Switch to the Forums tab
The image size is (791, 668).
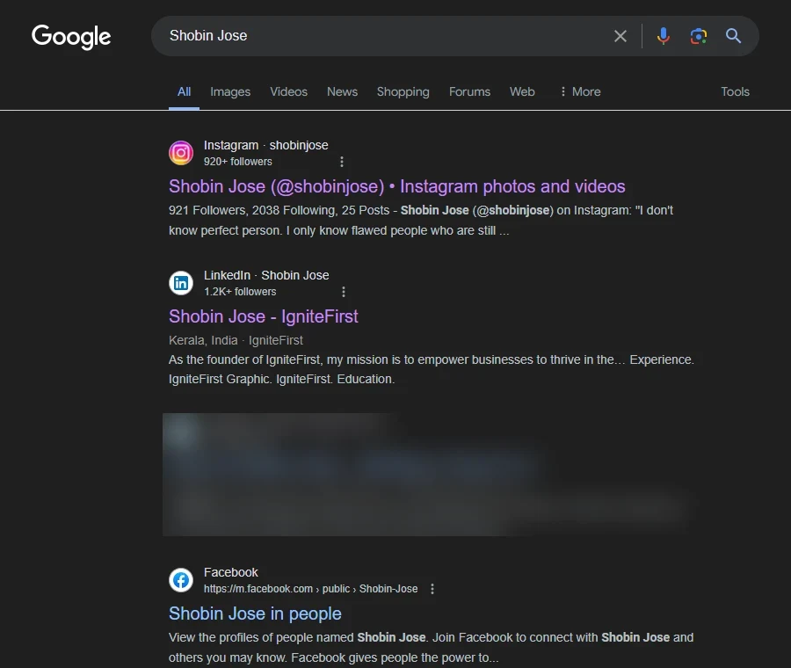click(x=469, y=91)
